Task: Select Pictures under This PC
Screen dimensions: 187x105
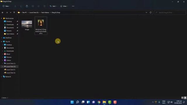Action: 9,57
